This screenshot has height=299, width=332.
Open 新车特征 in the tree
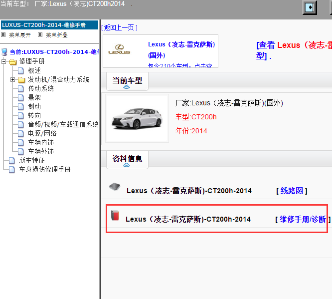click(x=32, y=161)
